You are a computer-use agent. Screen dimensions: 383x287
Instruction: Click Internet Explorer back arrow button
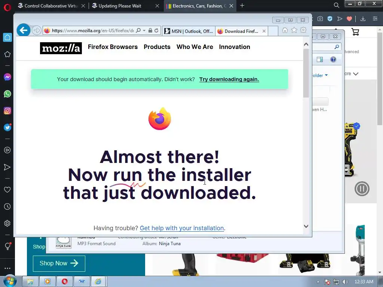point(24,31)
